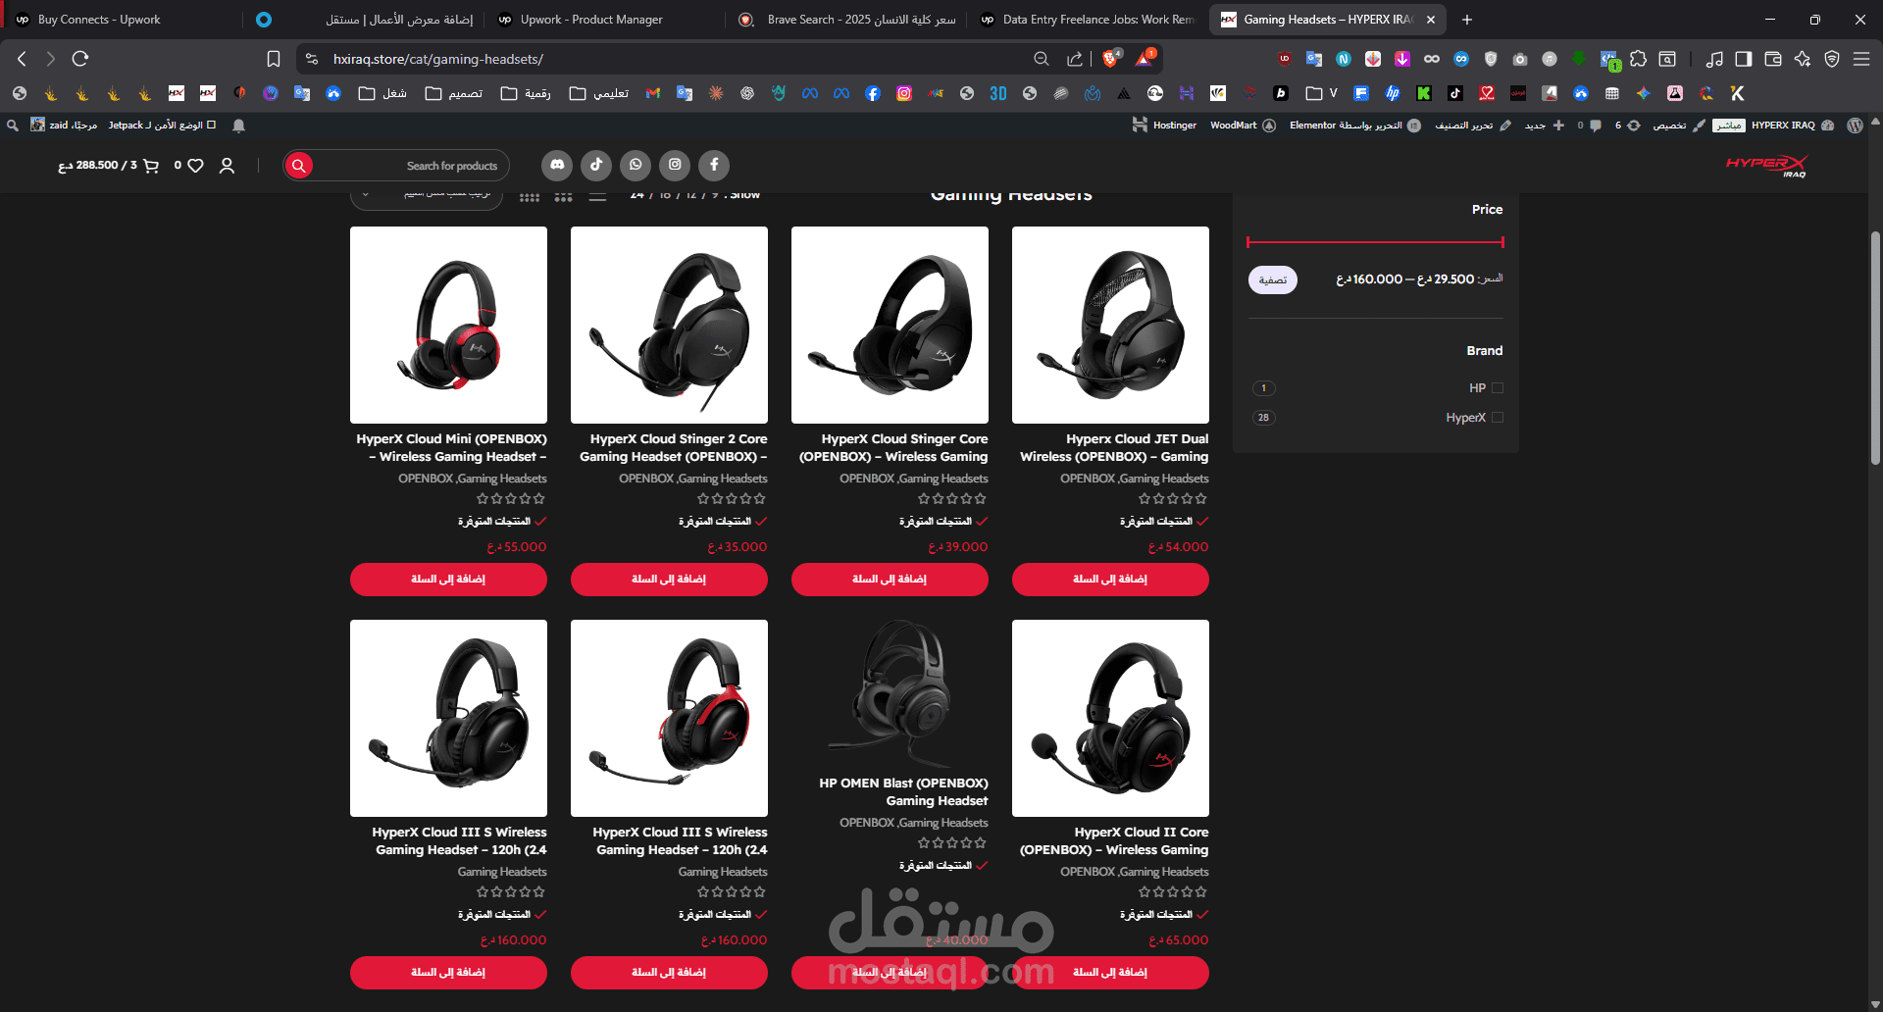This screenshot has height=1012, width=1883.
Task: Open a new browser tab
Action: click(1467, 20)
